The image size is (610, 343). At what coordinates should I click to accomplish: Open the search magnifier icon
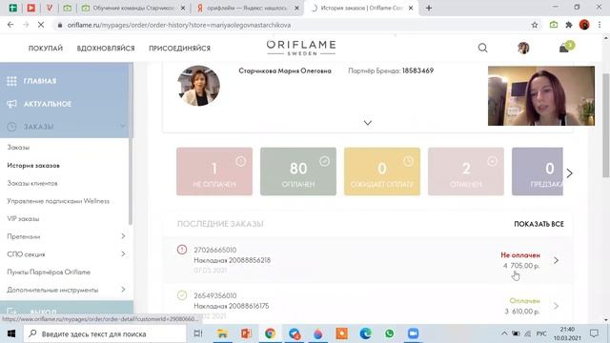(482, 48)
